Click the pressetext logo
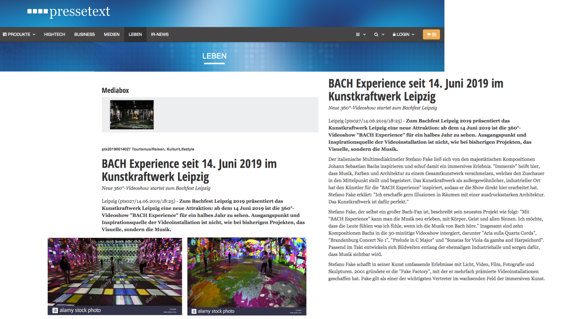Image resolution: width=567 pixels, height=319 pixels. point(69,12)
